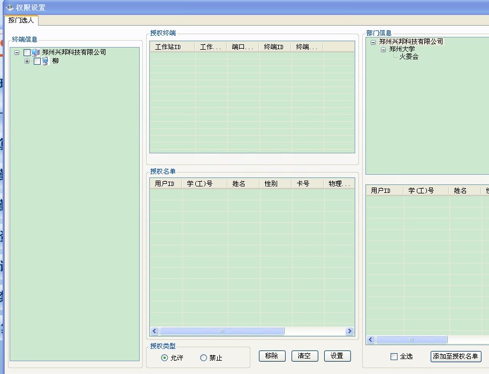Click the 设置 button
The image size is (489, 374).
tap(338, 356)
